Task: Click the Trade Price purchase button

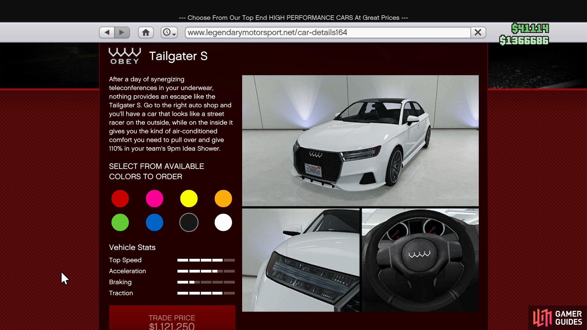Action: click(x=172, y=318)
